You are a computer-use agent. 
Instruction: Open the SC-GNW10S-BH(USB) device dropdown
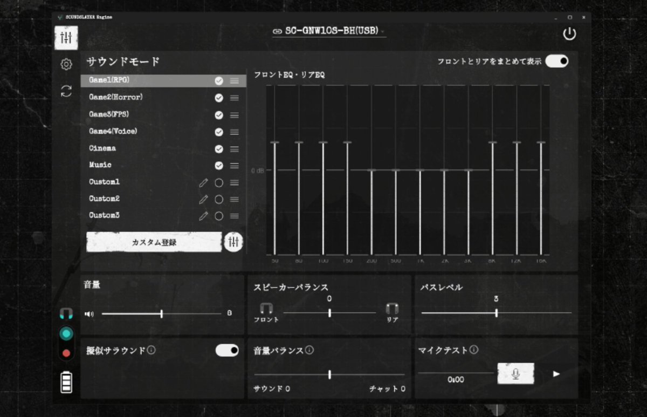(x=329, y=31)
